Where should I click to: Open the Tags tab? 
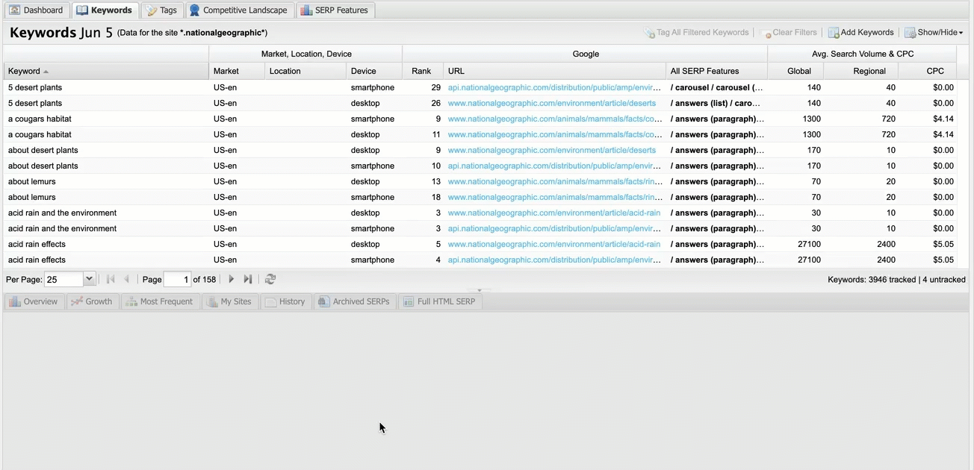tap(162, 10)
